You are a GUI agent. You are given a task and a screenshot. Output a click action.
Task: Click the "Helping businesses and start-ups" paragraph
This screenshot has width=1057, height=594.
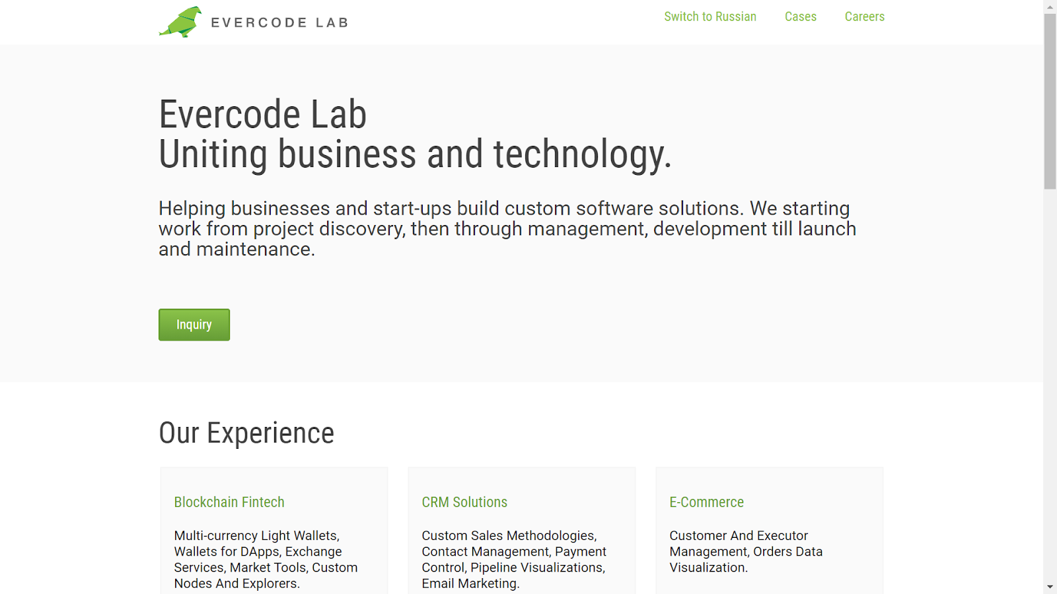coord(507,228)
